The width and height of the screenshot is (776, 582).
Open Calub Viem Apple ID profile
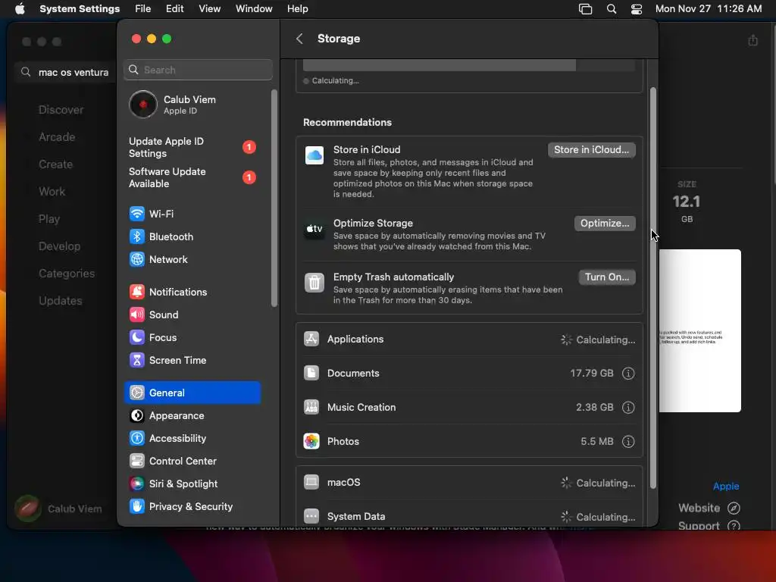192,105
